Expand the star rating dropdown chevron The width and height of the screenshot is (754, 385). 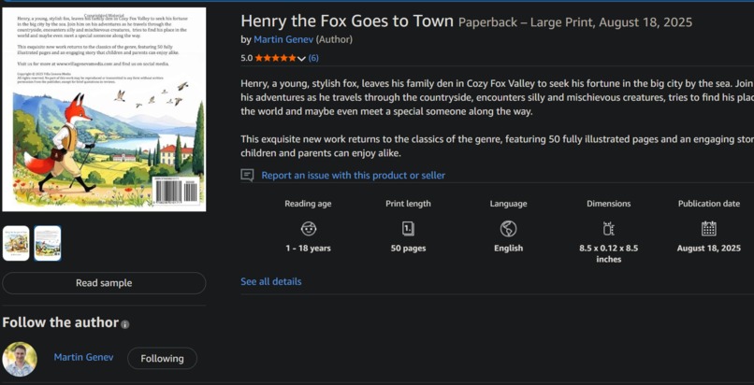point(301,59)
